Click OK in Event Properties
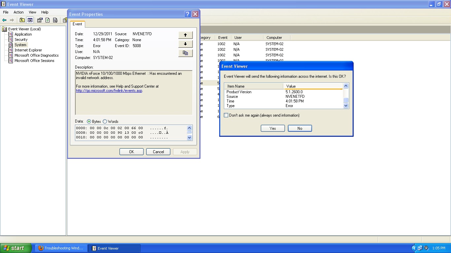 tap(131, 152)
